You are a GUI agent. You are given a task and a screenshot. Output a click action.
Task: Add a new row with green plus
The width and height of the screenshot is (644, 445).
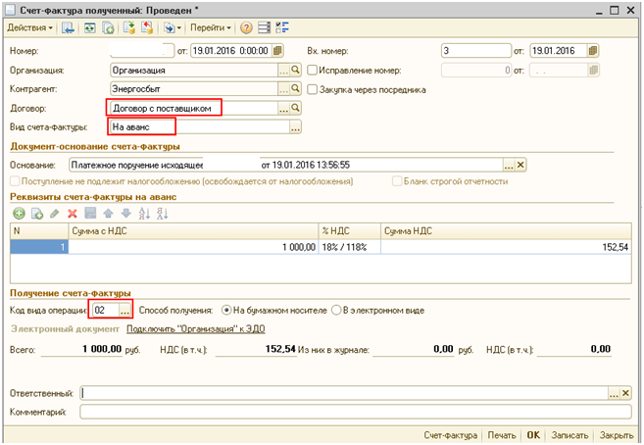[x=19, y=214]
